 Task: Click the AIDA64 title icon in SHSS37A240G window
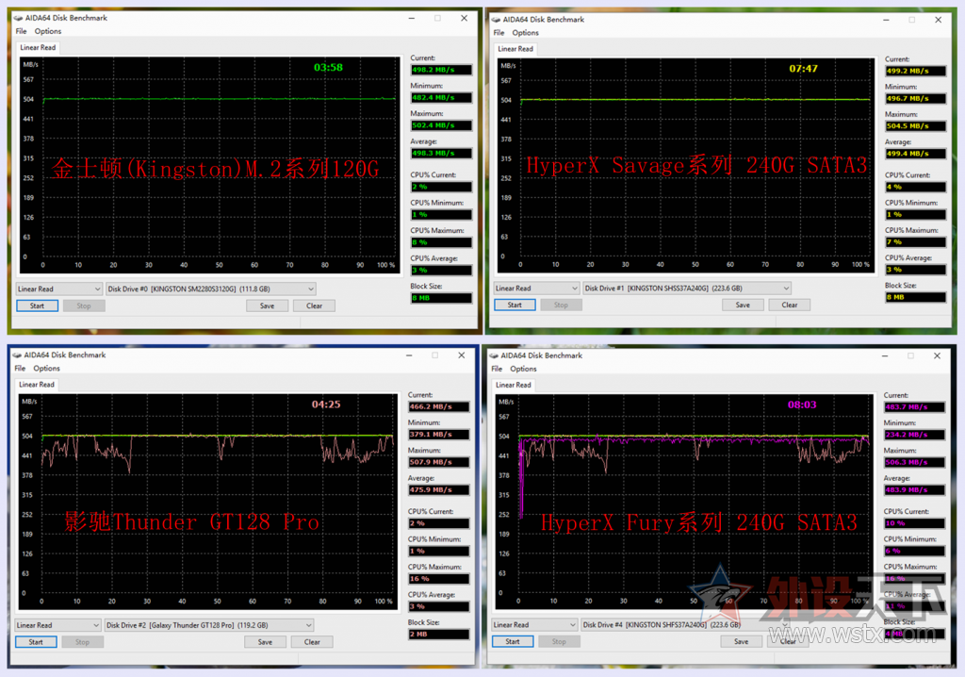(x=496, y=20)
